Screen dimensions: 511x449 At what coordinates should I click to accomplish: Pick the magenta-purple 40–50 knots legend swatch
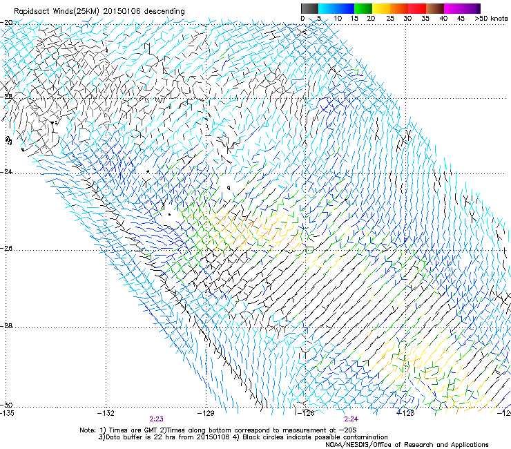point(462,8)
